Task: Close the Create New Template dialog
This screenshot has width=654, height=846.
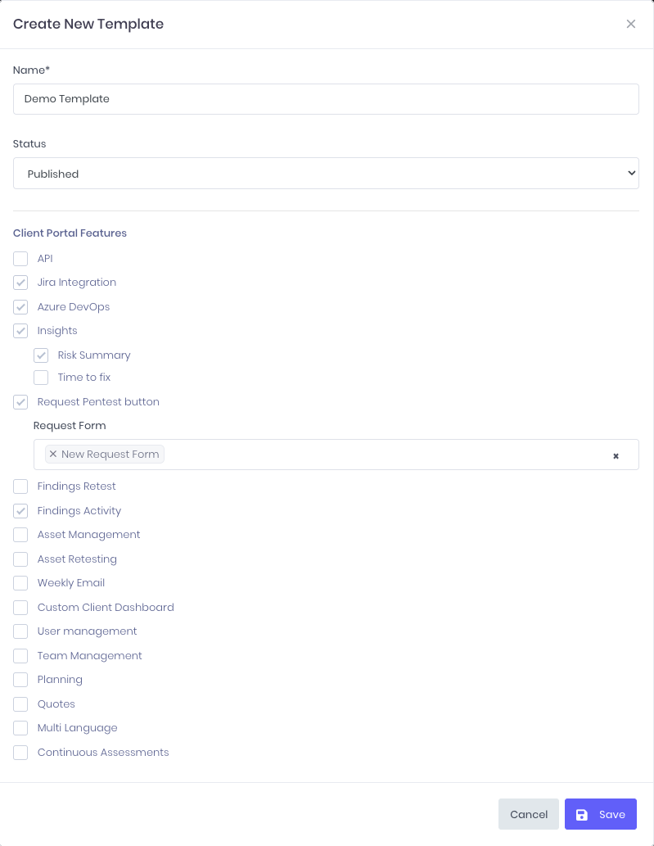Action: (630, 24)
